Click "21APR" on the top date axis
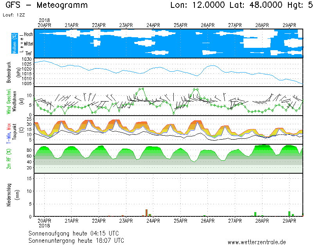 click(x=72, y=25)
